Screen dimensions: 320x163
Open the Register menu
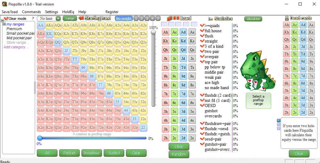112,12
